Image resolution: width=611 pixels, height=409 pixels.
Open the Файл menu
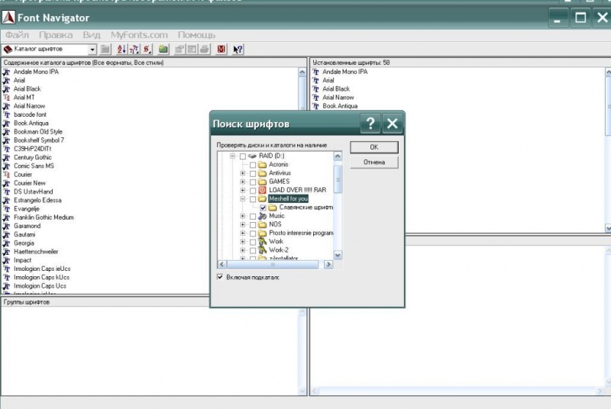[x=17, y=35]
